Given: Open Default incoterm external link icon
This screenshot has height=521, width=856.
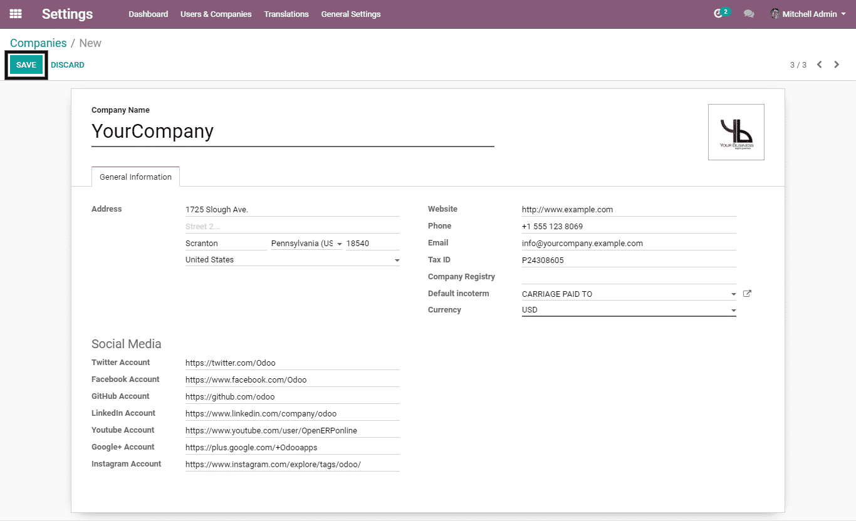Looking at the screenshot, I should click(x=746, y=294).
